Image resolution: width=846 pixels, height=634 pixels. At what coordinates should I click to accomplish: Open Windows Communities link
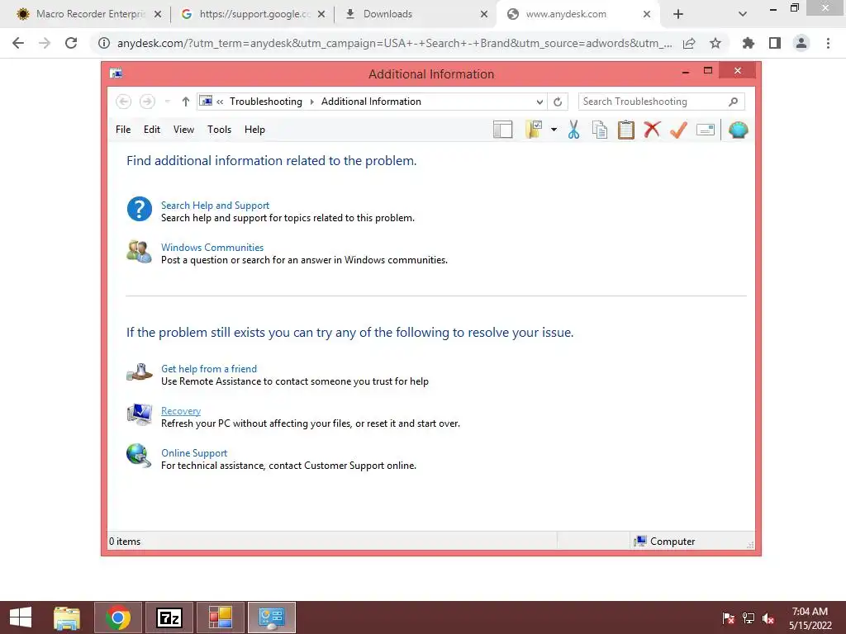(212, 248)
